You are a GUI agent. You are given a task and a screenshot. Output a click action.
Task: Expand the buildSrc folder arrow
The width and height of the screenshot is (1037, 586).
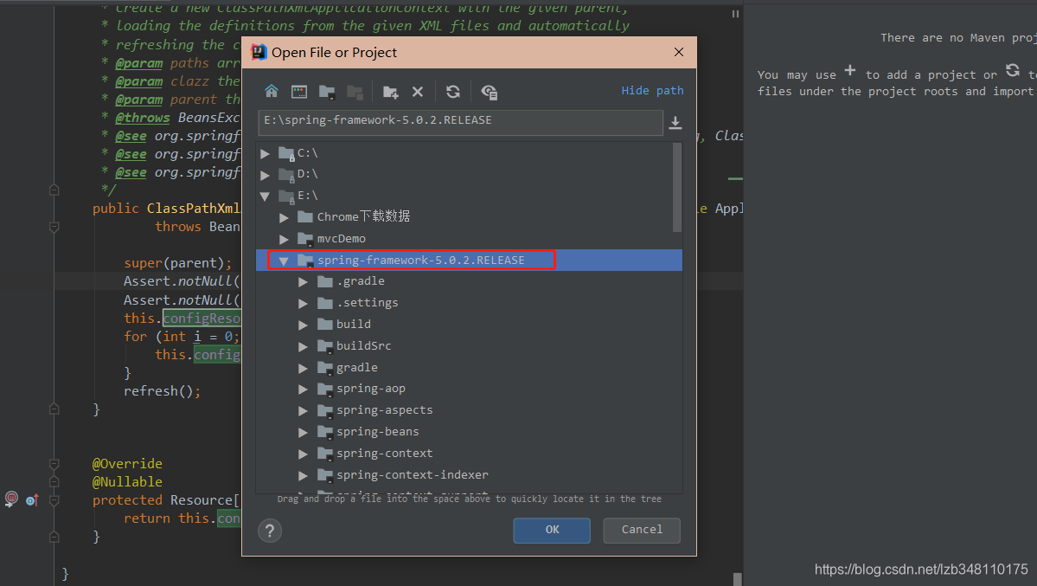303,346
